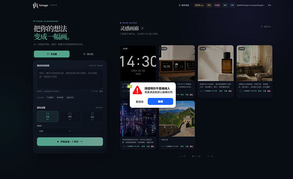Open the 14:30 digital clock thumbnail
Screen dimensions: 293x179
138,63
